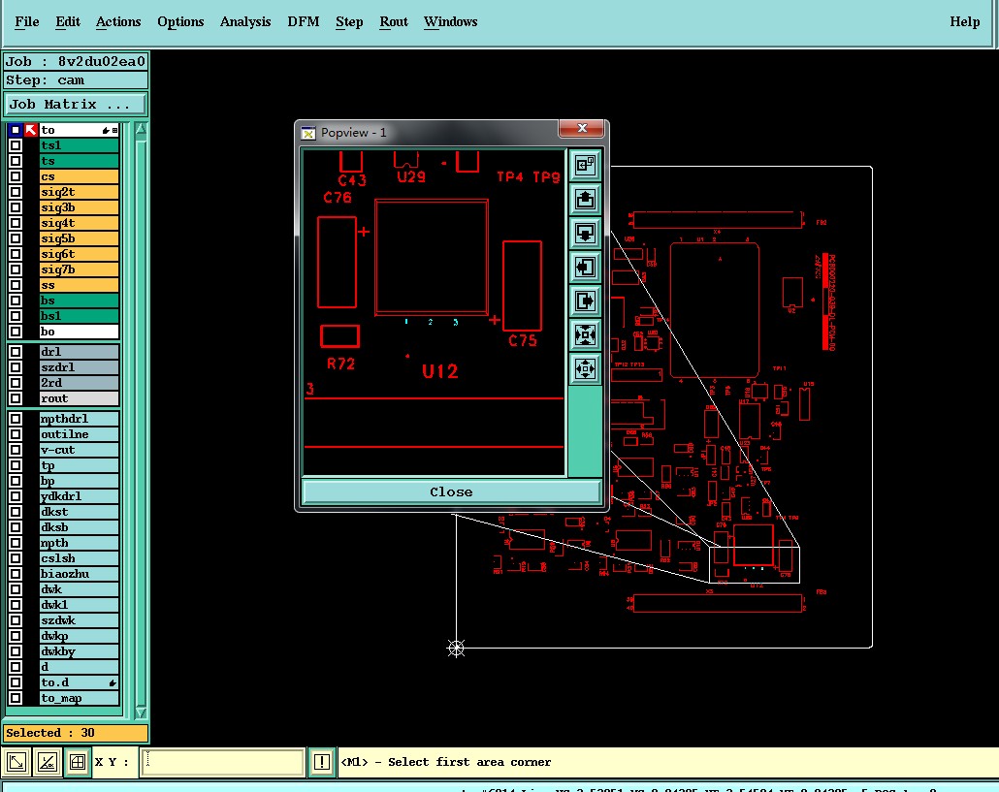Click the layer list scroll down arrow
Image resolution: width=999 pixels, height=792 pixels.
click(x=141, y=713)
